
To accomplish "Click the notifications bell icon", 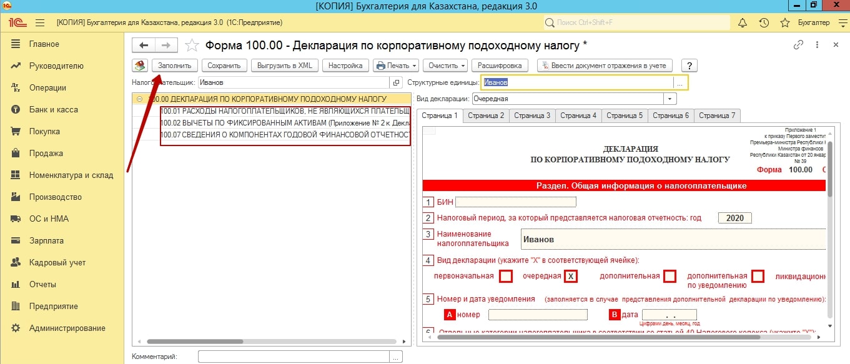I will pos(743,22).
